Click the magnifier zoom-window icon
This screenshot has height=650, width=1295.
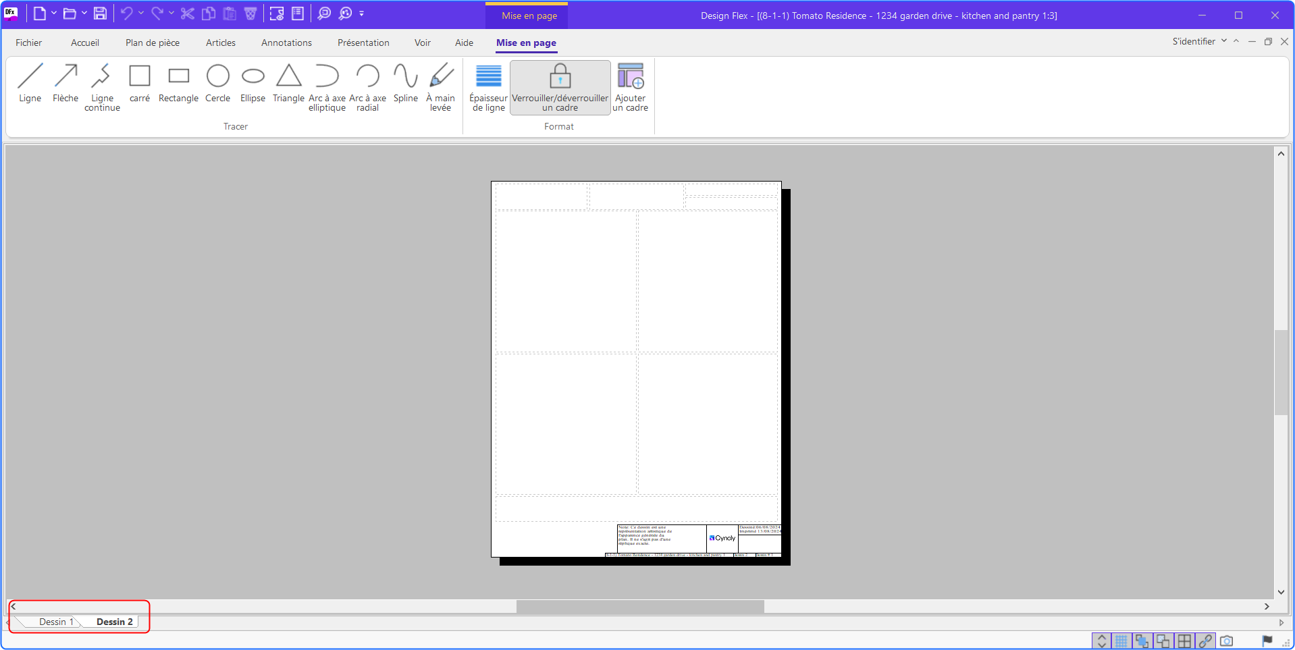point(324,13)
